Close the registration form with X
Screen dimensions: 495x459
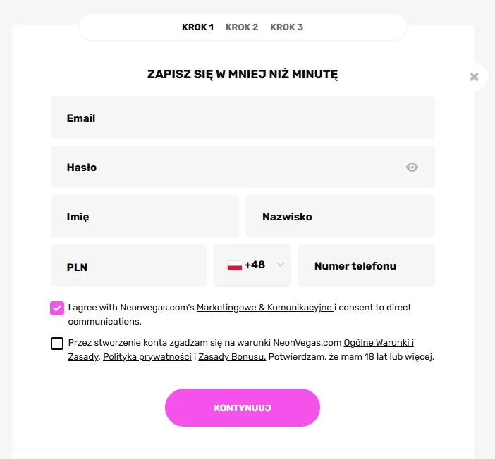474,76
